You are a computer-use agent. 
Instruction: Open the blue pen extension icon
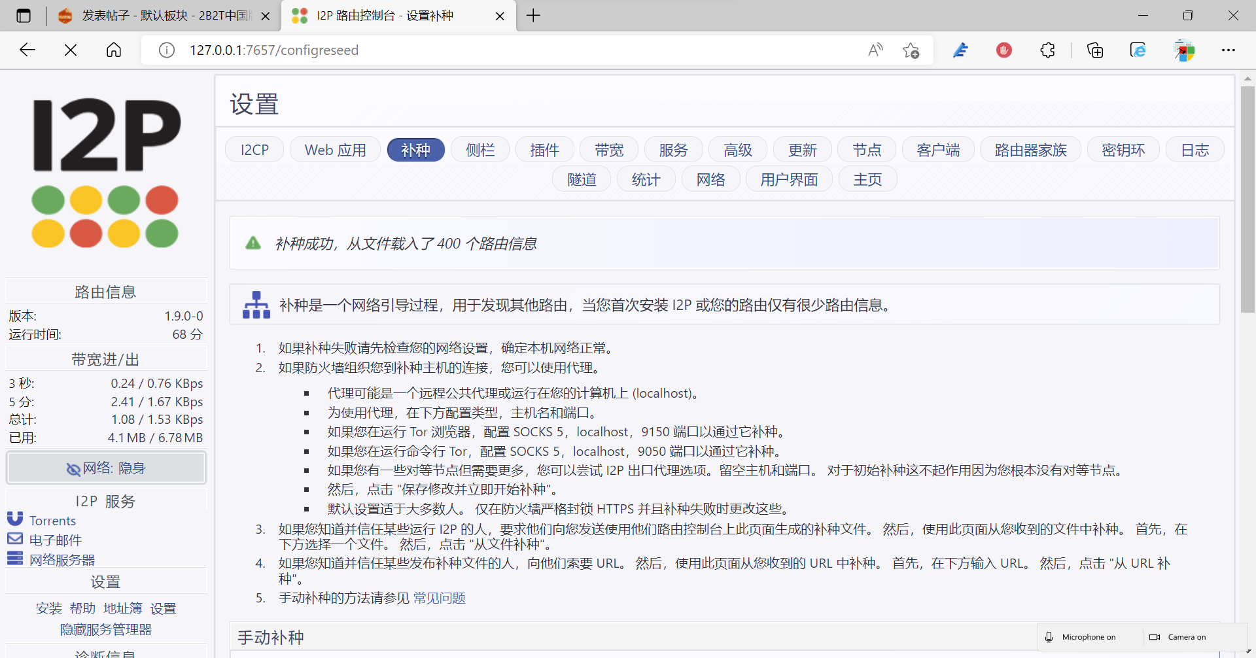[960, 50]
